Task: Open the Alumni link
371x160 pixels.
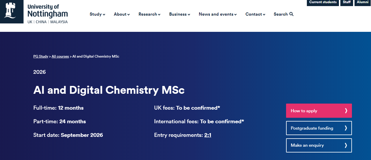Action: click(x=363, y=2)
